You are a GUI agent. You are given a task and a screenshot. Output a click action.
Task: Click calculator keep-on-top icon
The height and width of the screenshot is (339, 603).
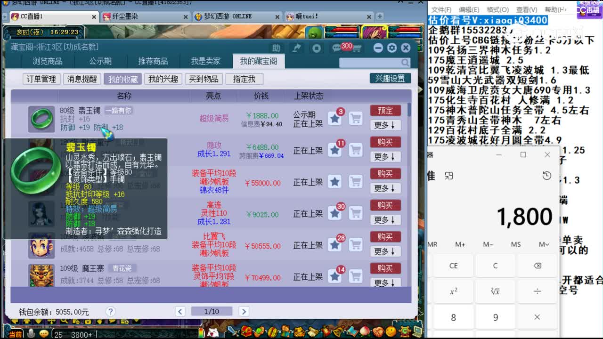(x=449, y=176)
